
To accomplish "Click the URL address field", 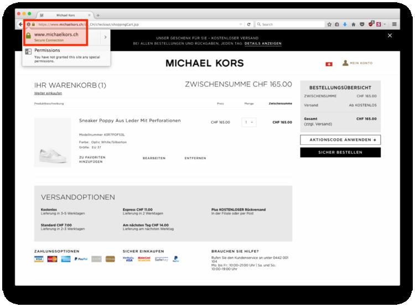I will [138, 24].
